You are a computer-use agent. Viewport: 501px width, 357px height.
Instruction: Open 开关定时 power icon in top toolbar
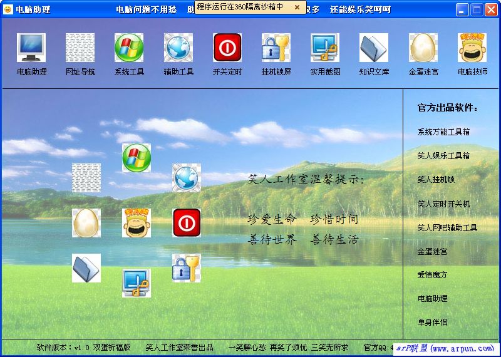(x=227, y=48)
